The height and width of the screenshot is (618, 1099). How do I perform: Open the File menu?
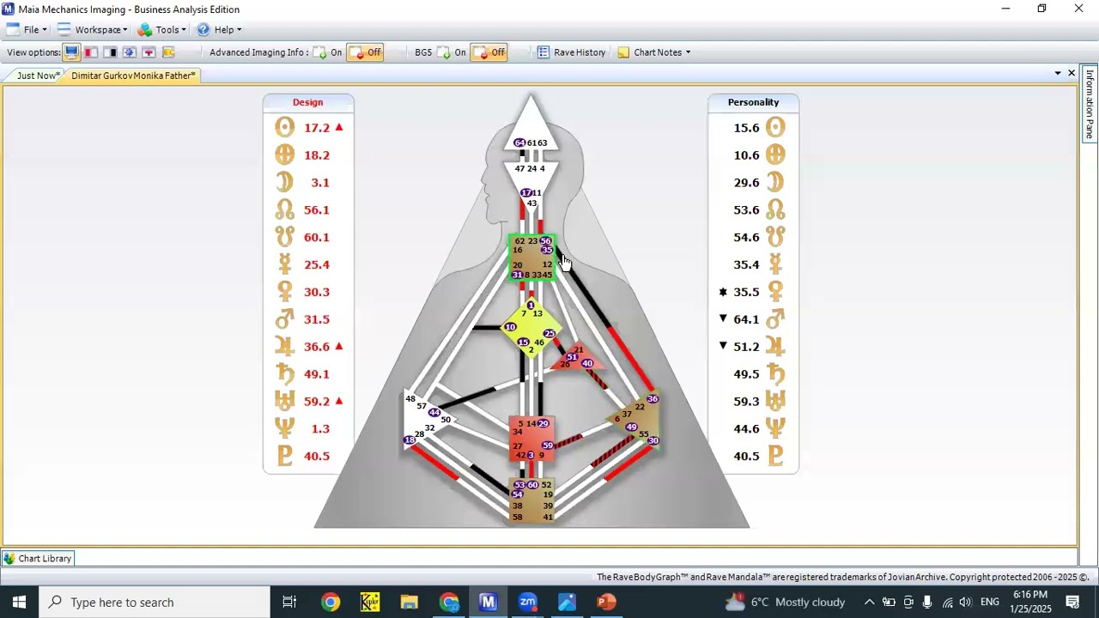(x=26, y=29)
